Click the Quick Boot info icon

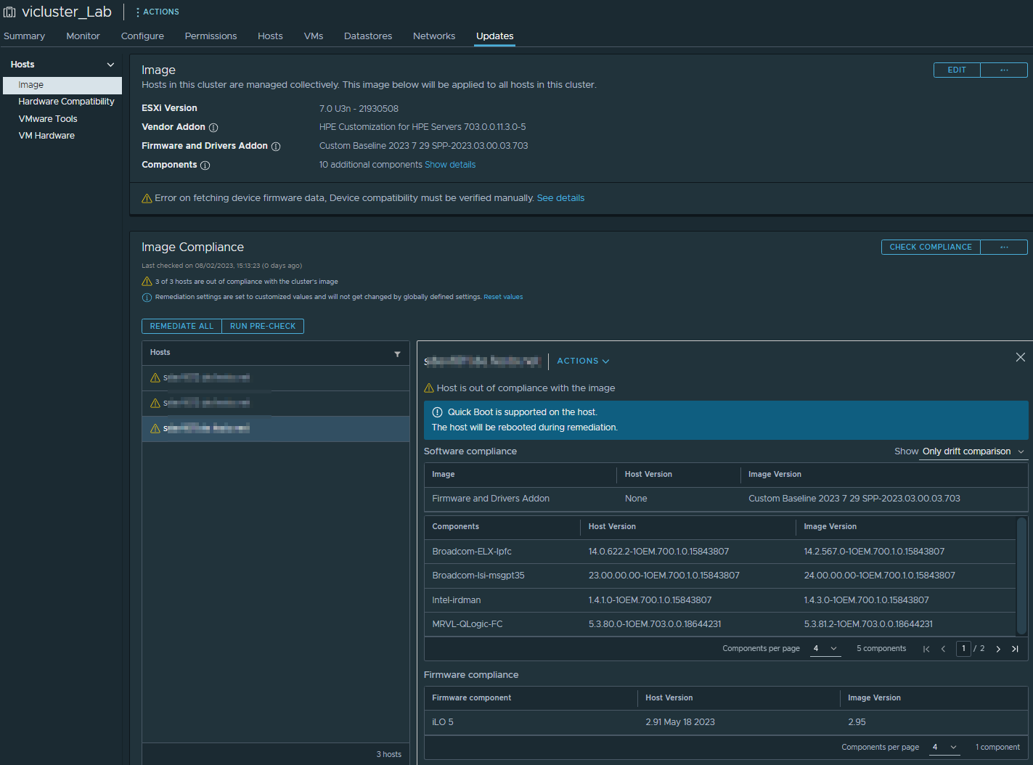tap(437, 412)
